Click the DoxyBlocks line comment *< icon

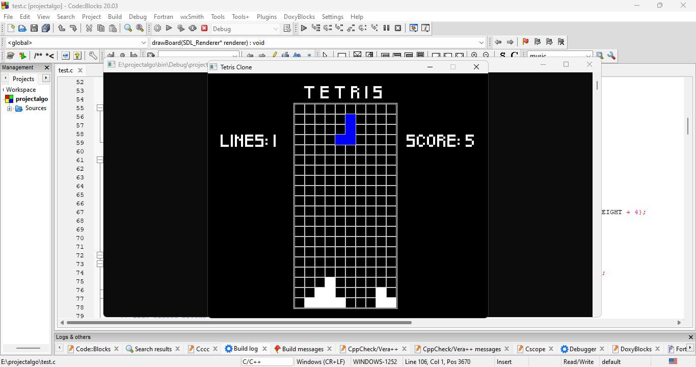pyautogui.click(x=50, y=56)
